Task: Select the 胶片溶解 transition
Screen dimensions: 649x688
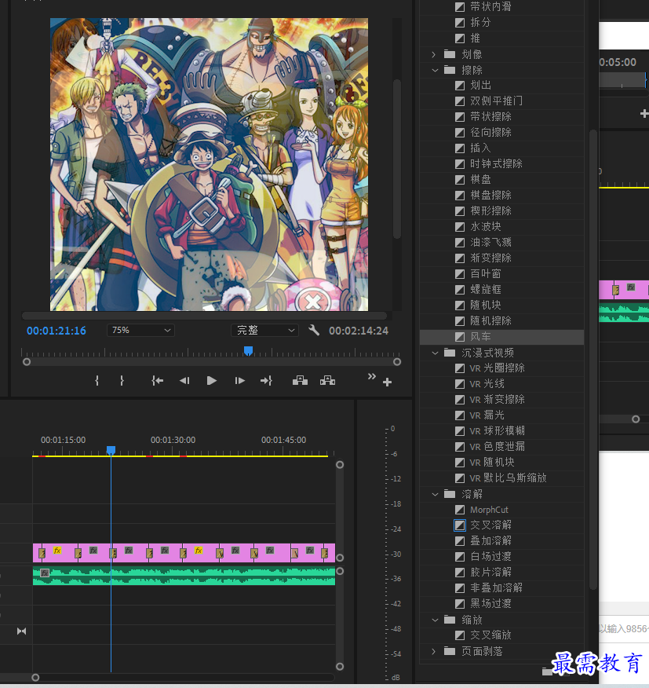Action: (x=490, y=573)
